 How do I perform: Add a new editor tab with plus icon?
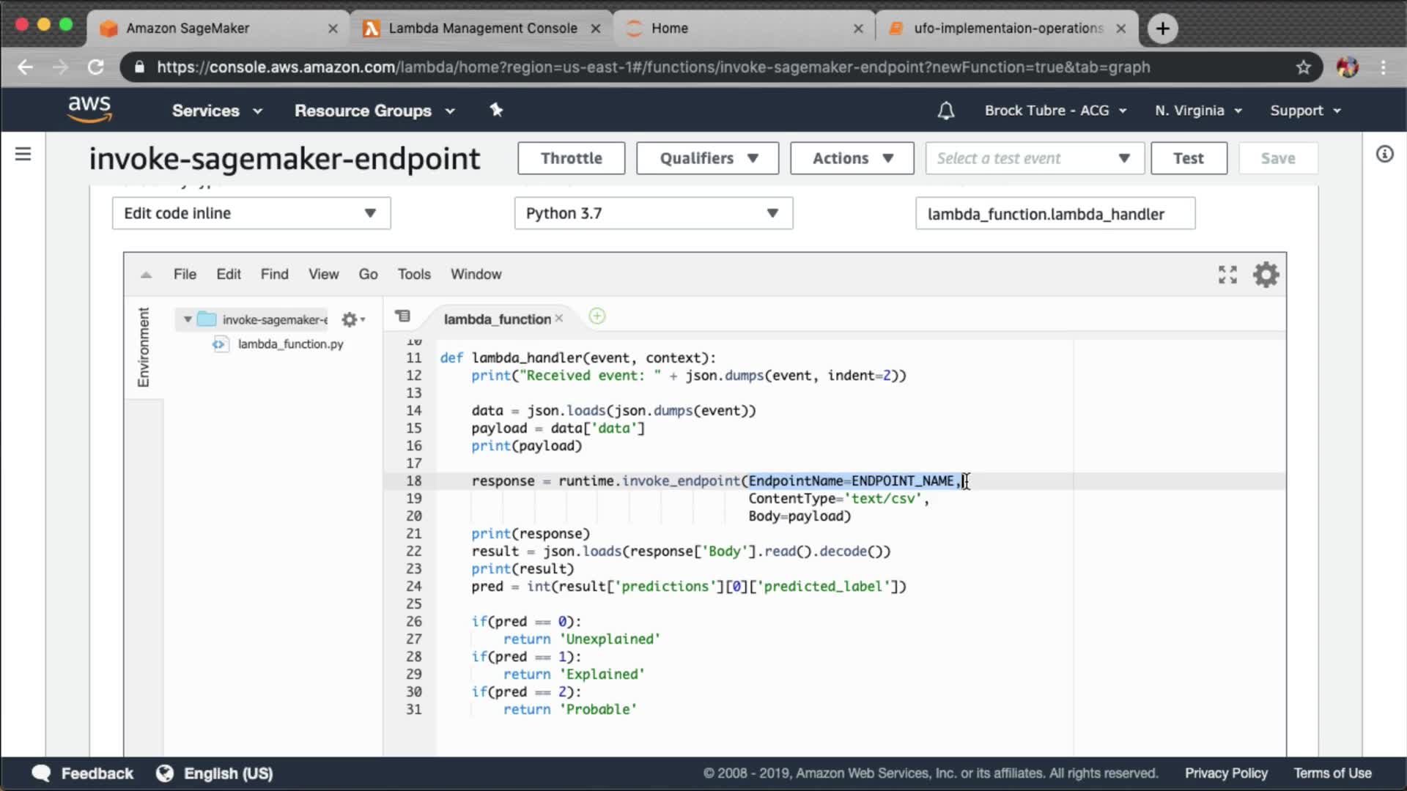(597, 316)
